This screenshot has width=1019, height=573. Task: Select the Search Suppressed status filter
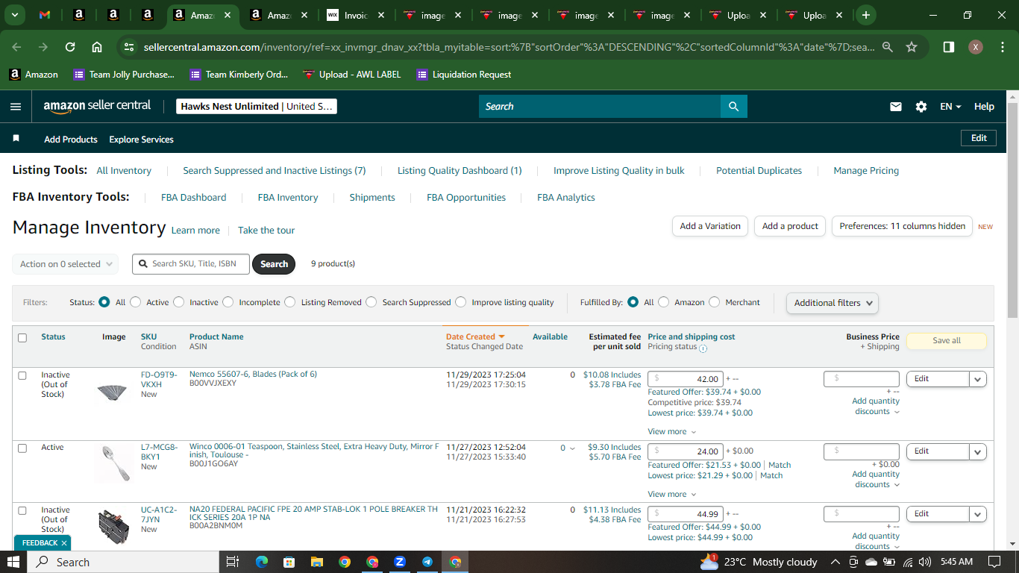pyautogui.click(x=371, y=302)
